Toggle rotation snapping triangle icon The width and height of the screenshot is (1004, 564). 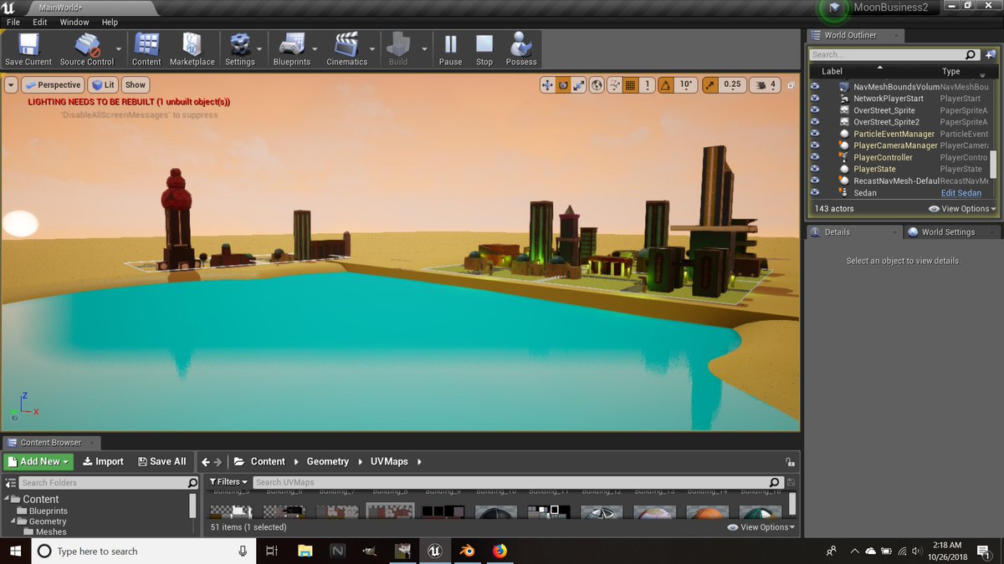coord(666,85)
